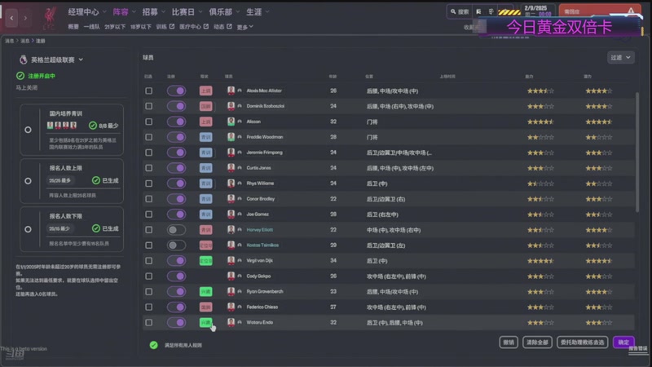Expand the 招募 menu chevron
The height and width of the screenshot is (367, 652).
coord(164,12)
